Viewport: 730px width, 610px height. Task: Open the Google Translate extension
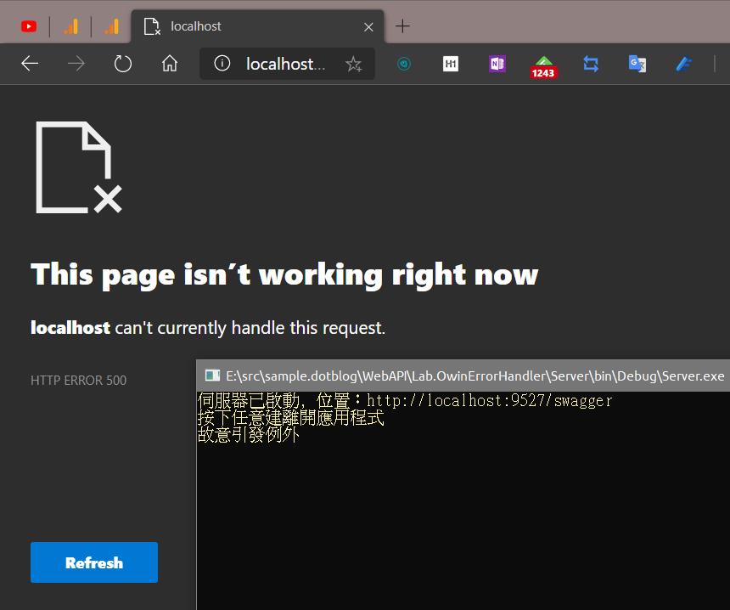[x=637, y=64]
